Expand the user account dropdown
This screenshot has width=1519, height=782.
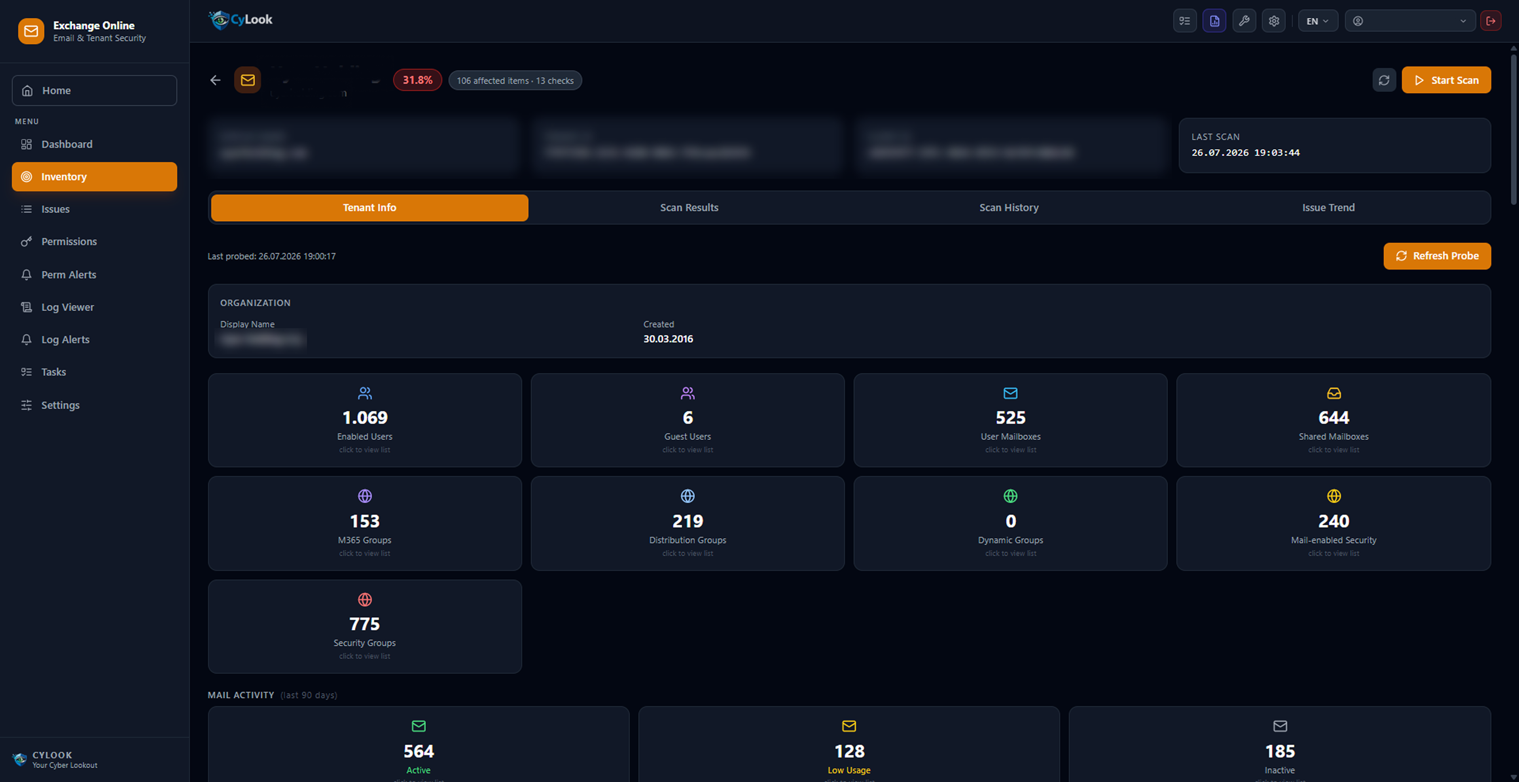(1410, 21)
